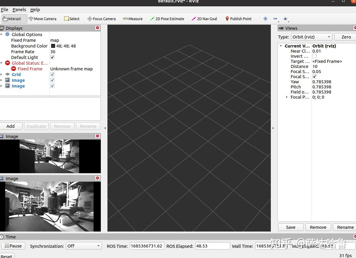The image size is (356, 258).
Task: Collapse the Global Status tree node
Action: (2, 63)
